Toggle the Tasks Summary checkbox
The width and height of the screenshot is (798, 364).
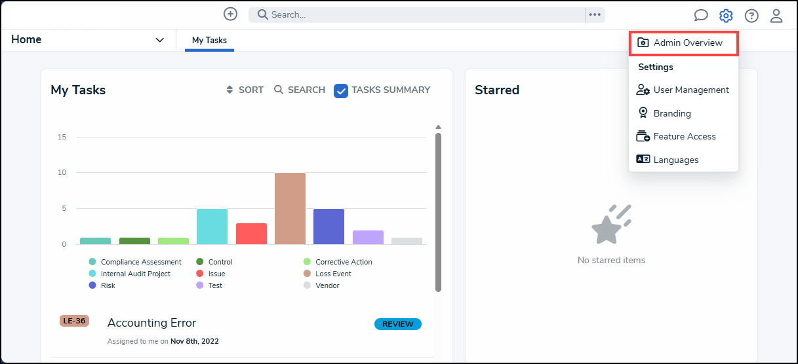(341, 90)
